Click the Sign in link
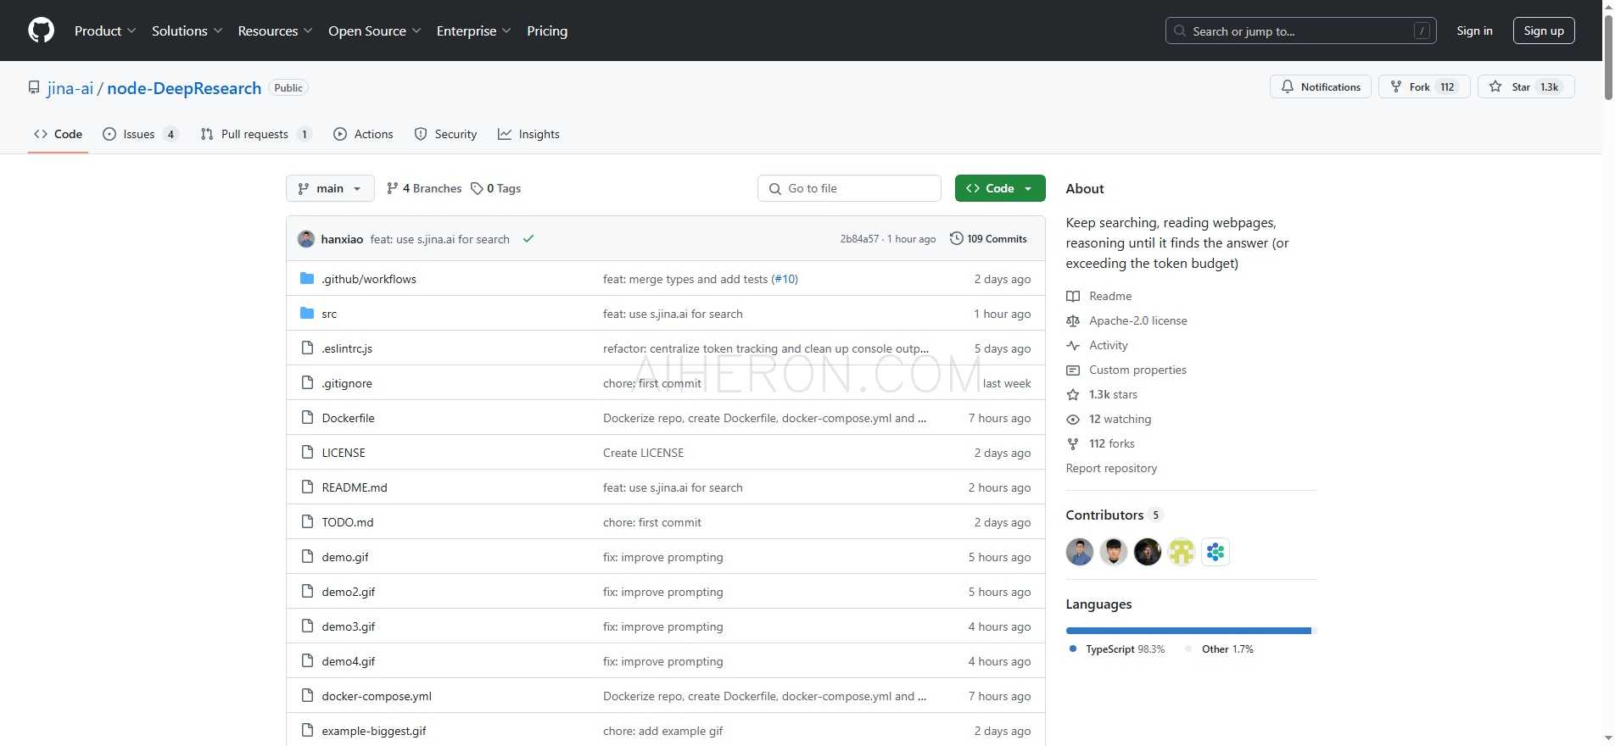 pos(1474,31)
